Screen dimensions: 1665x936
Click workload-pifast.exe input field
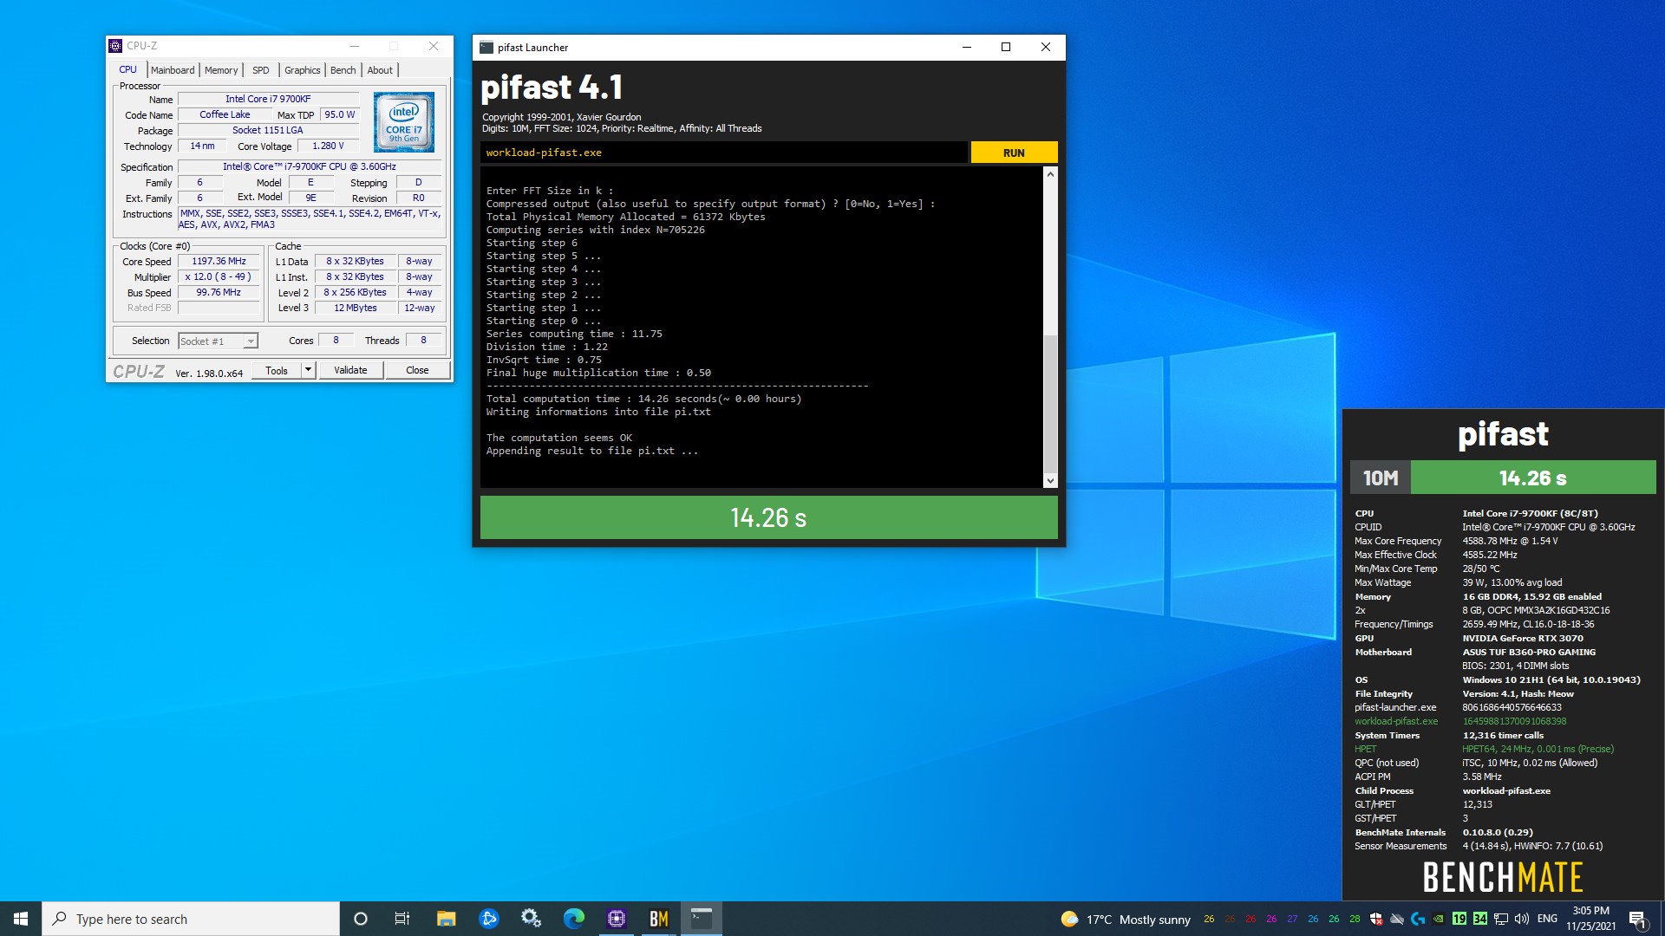(723, 153)
